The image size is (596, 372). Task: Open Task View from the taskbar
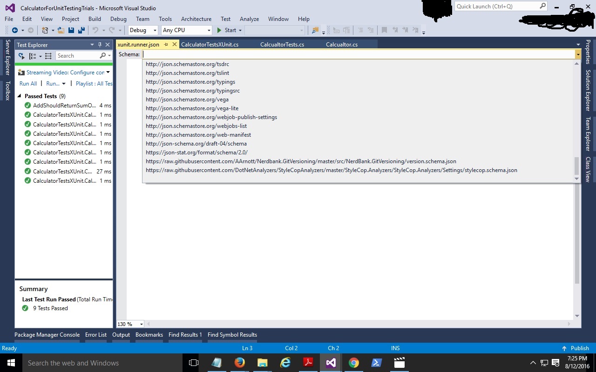tap(194, 363)
